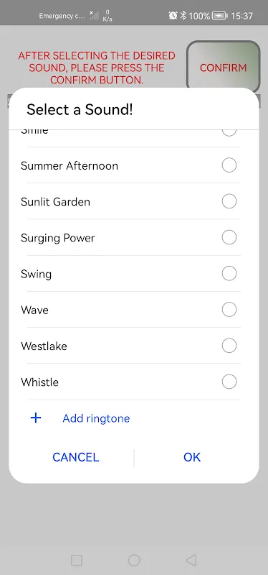Tap the Westlake list item label

point(44,346)
